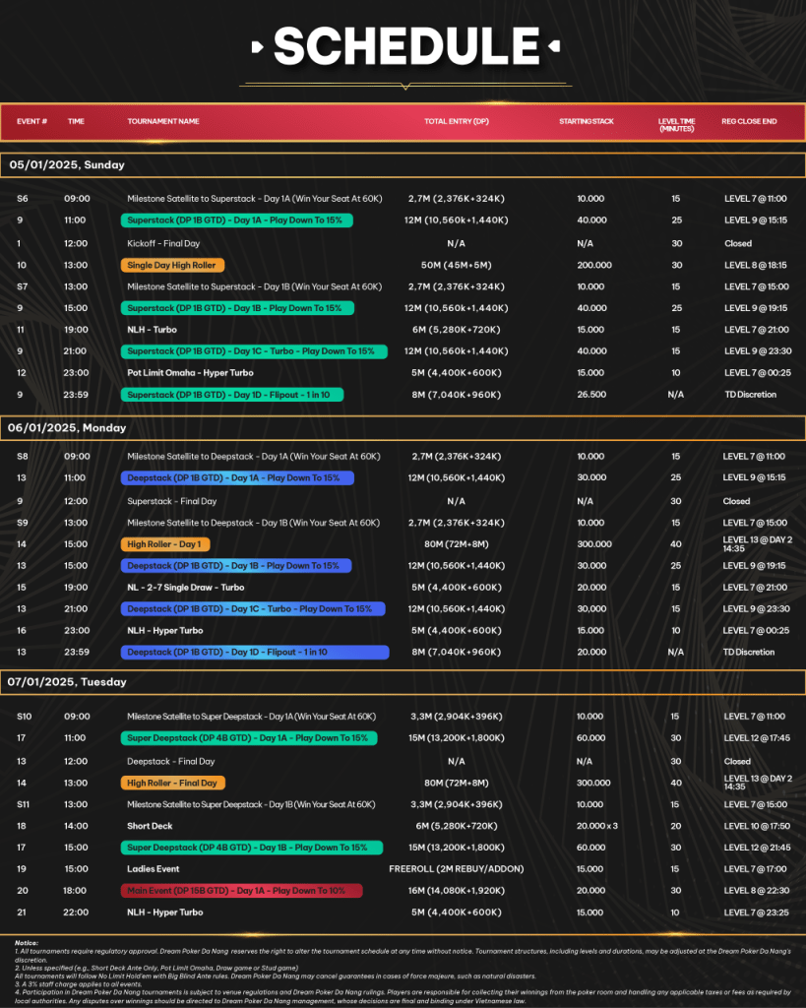Image resolution: width=806 pixels, height=1008 pixels.
Task: Select the STARTING STACK column header
Action: pos(587,121)
